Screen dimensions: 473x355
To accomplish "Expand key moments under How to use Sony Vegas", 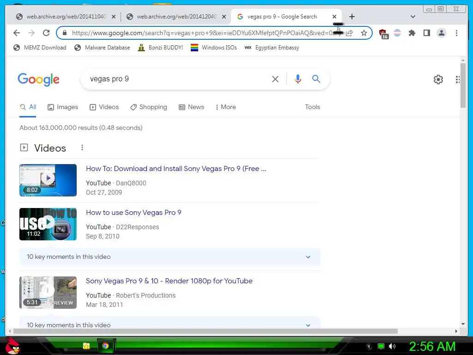I will click(170, 257).
